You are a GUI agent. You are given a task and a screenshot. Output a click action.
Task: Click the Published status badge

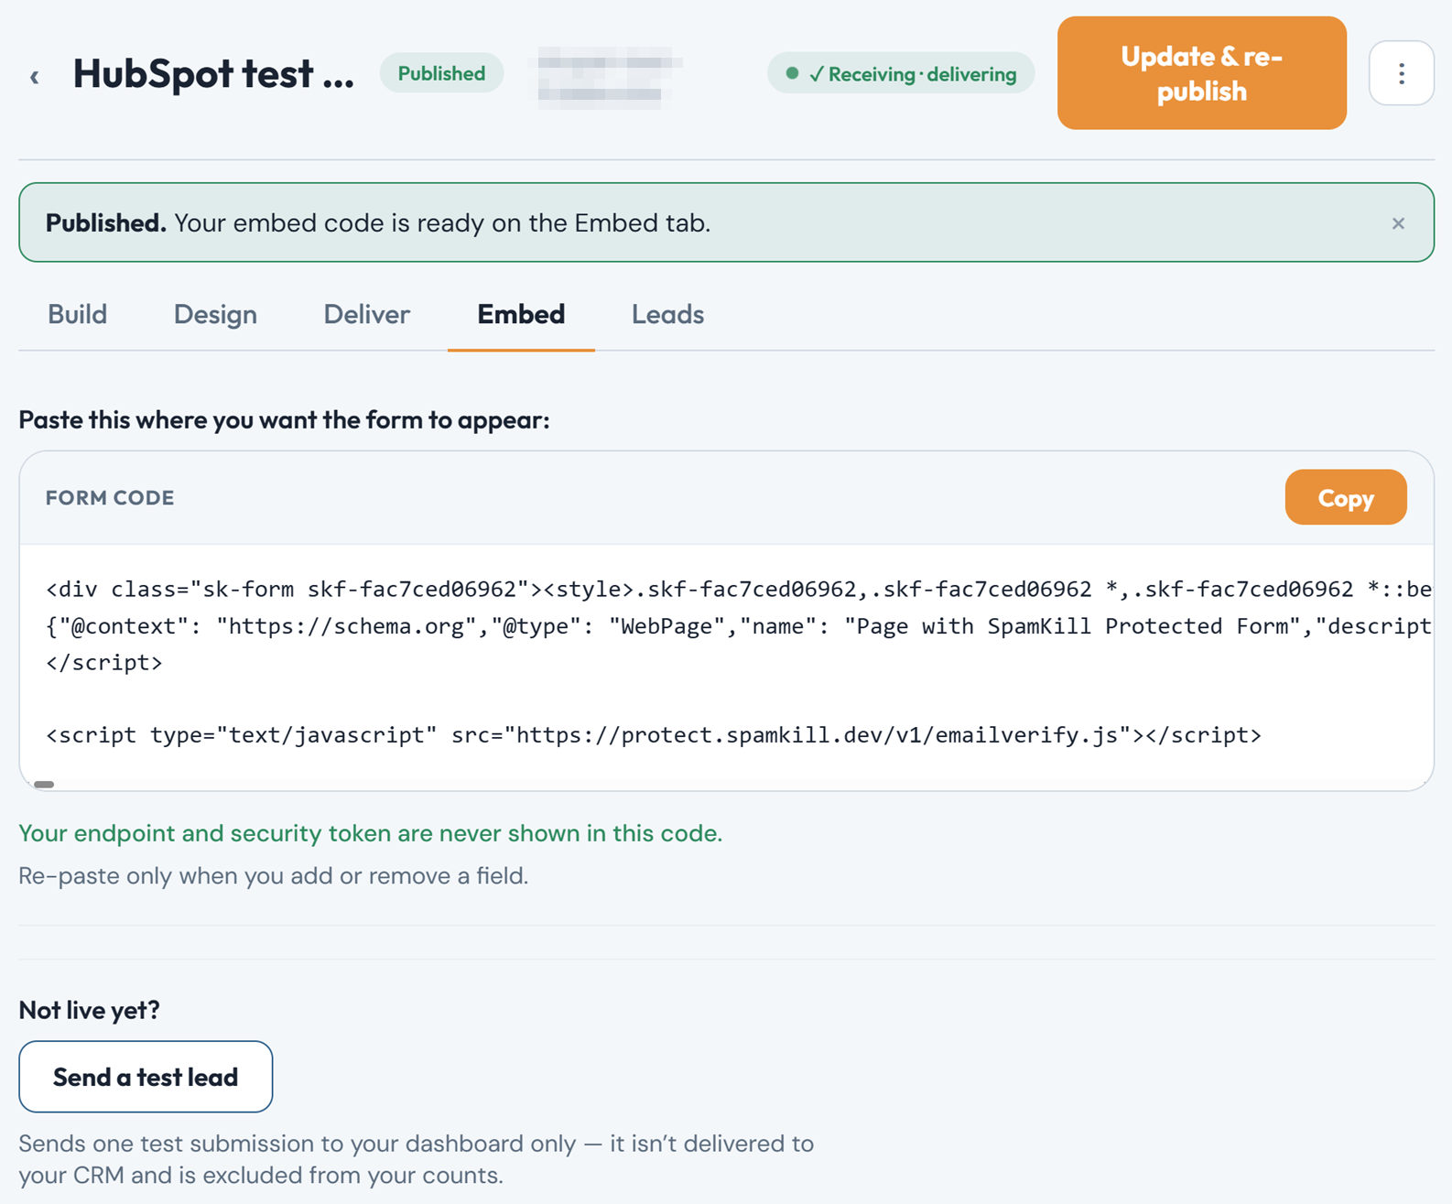pos(441,73)
